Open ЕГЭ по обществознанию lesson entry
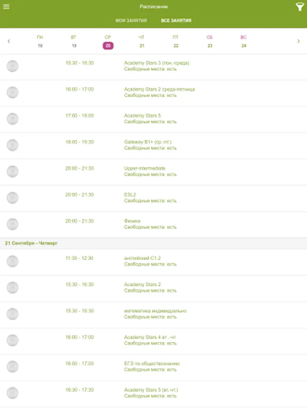This screenshot has height=409, width=307. pyautogui.click(x=154, y=367)
